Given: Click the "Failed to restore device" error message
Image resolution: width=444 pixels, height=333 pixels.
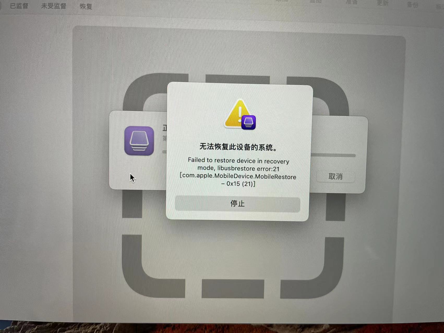Looking at the screenshot, I should [238, 172].
